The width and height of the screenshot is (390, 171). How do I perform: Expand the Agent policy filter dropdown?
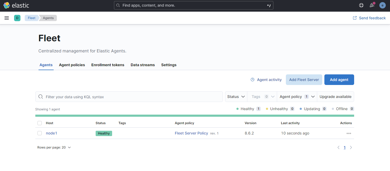pos(297,97)
